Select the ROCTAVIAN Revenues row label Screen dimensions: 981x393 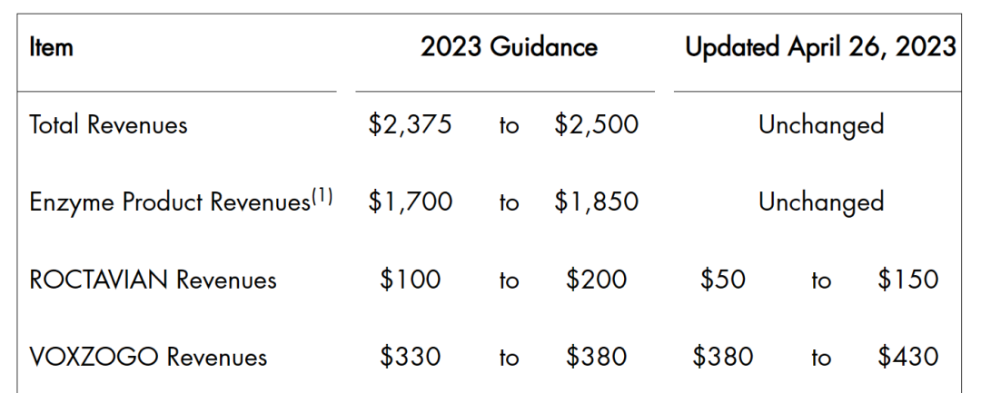tap(153, 280)
